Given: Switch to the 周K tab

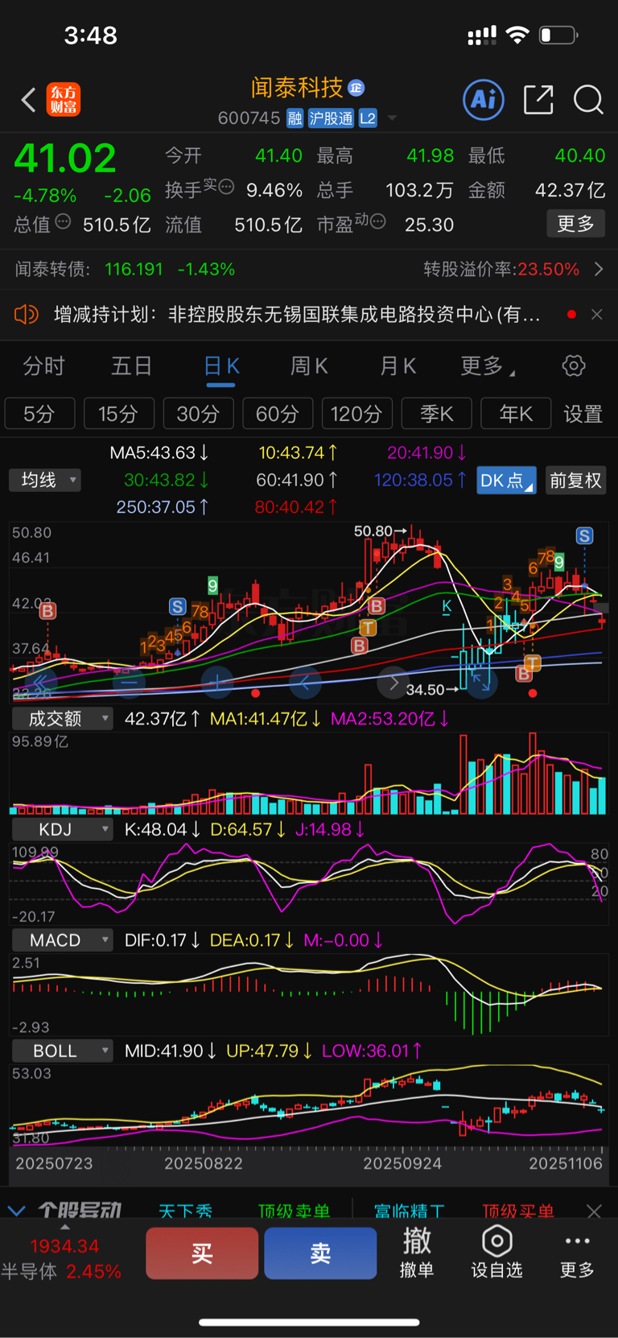Looking at the screenshot, I should click(309, 366).
